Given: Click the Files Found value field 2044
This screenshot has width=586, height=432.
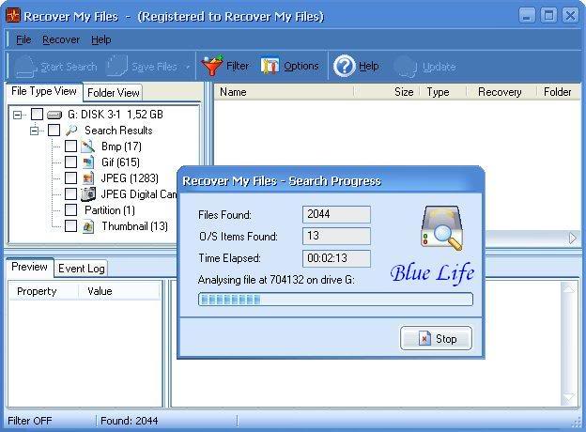Looking at the screenshot, I should (336, 214).
